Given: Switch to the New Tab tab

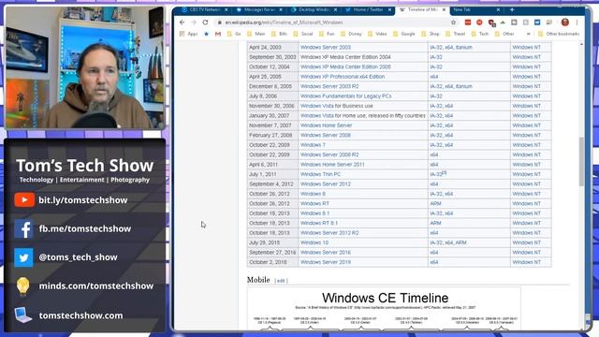Looking at the screenshot, I should pyautogui.click(x=476, y=9).
